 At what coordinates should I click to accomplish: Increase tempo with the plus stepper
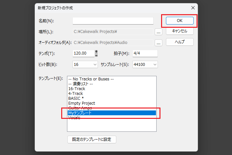[x=96, y=52]
